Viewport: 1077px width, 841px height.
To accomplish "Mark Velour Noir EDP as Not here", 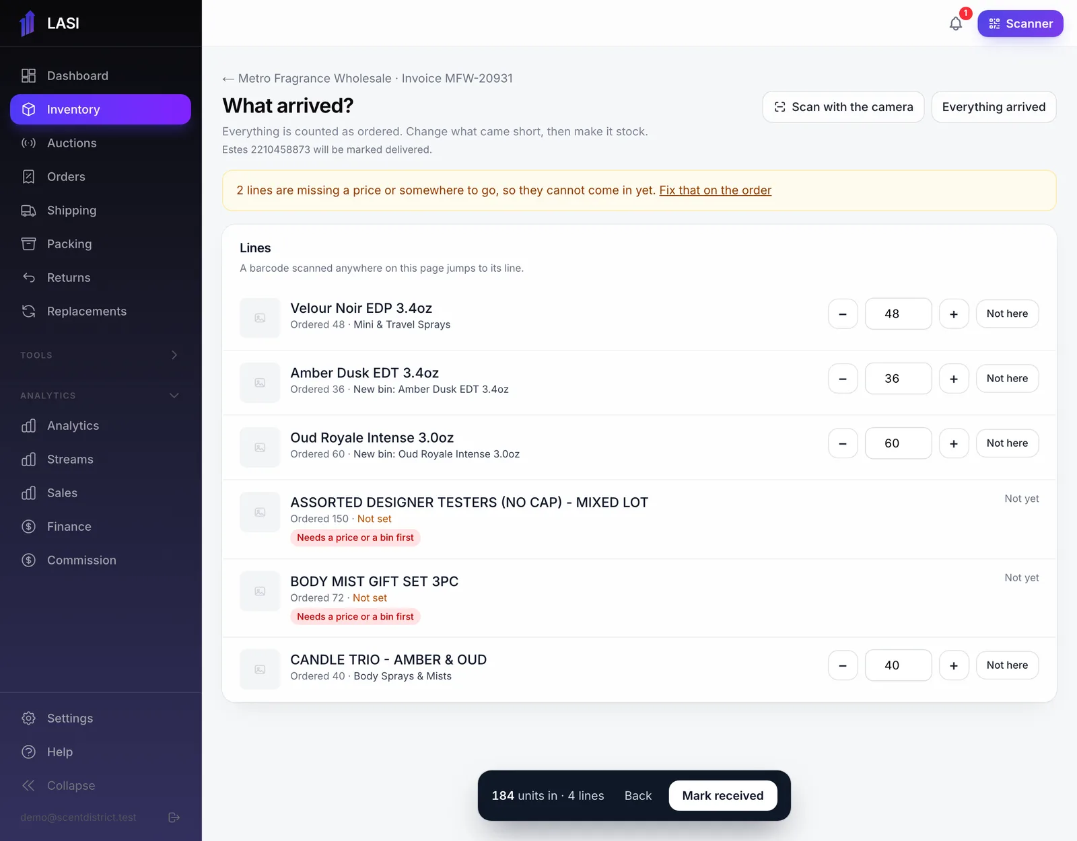I will (x=1007, y=314).
